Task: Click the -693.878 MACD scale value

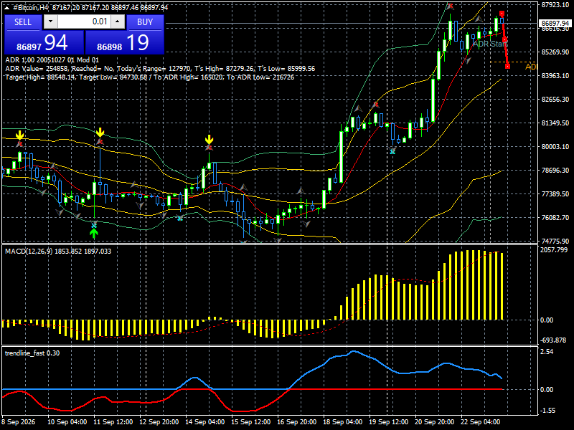Action: click(554, 340)
